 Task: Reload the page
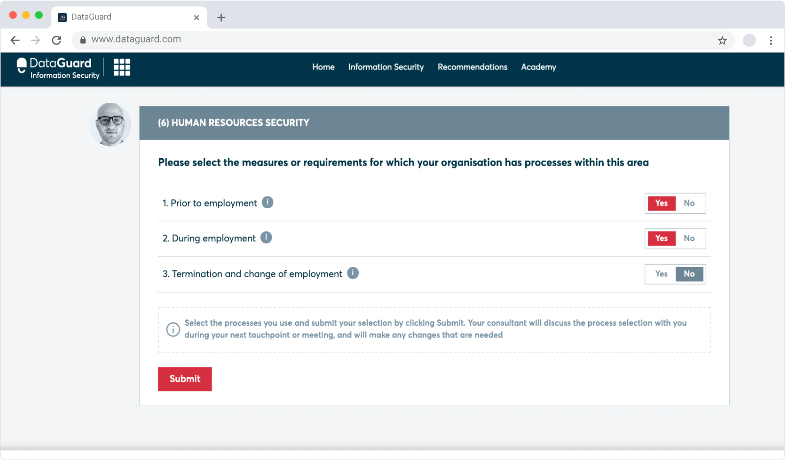(57, 40)
